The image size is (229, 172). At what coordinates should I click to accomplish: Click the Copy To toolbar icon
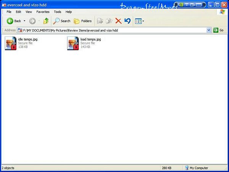pyautogui.click(x=109, y=21)
